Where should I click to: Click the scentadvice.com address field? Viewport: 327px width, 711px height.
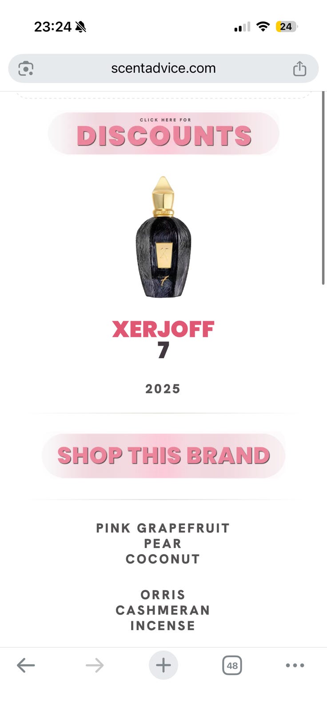click(163, 68)
